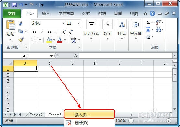This screenshot has width=180, height=127.
Task: Minimize the ribbon with caret icon
Action: 145,14
